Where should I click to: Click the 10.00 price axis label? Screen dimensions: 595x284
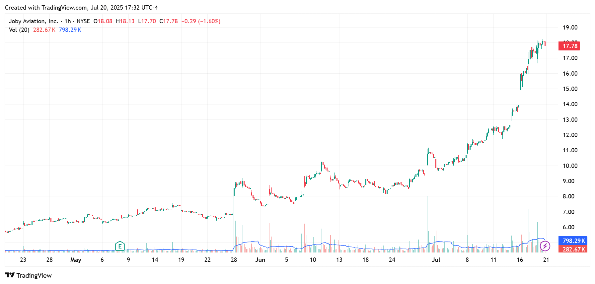click(570, 166)
